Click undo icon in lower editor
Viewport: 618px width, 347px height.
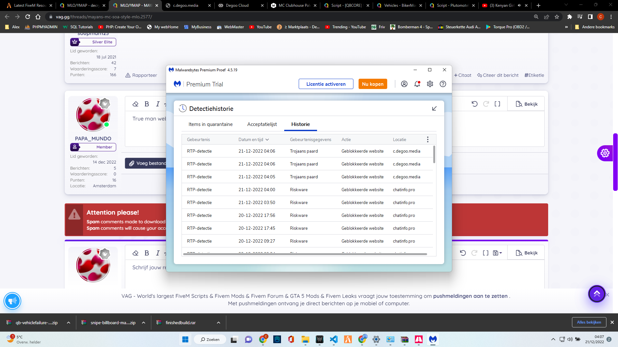pyautogui.click(x=463, y=253)
